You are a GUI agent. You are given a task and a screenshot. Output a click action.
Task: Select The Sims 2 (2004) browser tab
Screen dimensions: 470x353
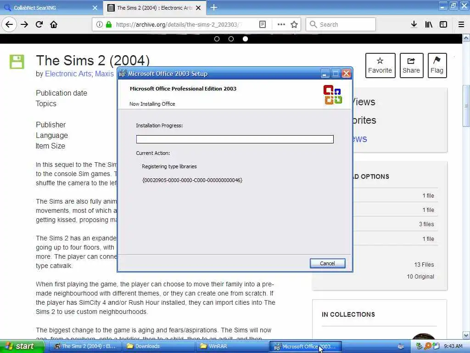click(154, 8)
